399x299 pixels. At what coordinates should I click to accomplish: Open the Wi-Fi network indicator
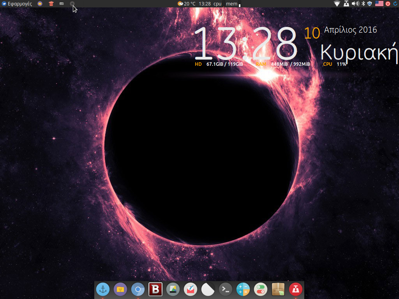coord(337,4)
